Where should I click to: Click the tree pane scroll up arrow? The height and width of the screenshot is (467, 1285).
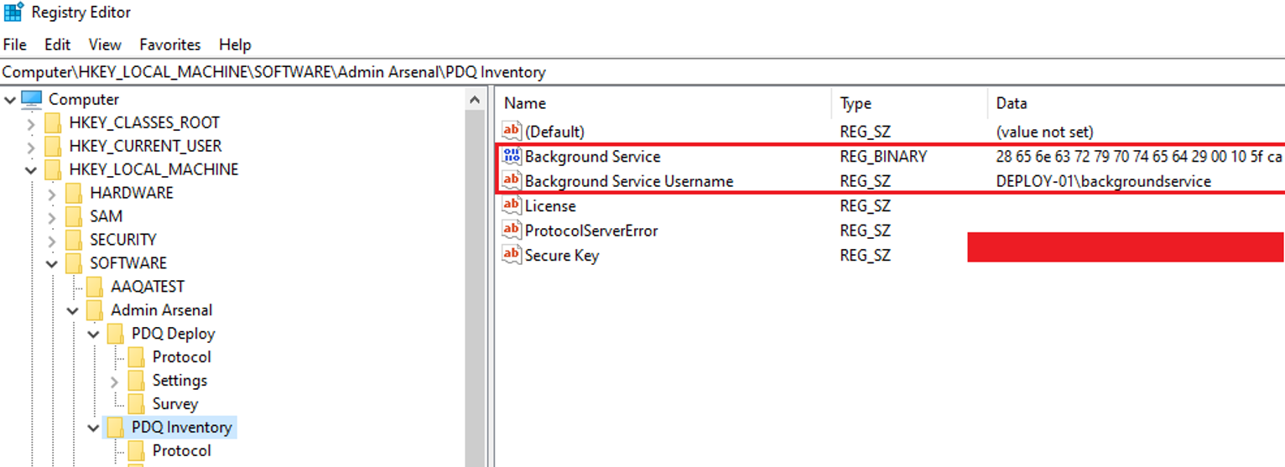click(x=476, y=100)
